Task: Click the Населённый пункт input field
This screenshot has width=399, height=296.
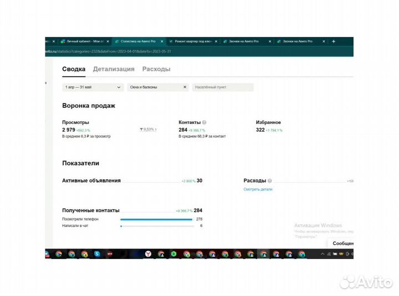Action: pos(222,87)
